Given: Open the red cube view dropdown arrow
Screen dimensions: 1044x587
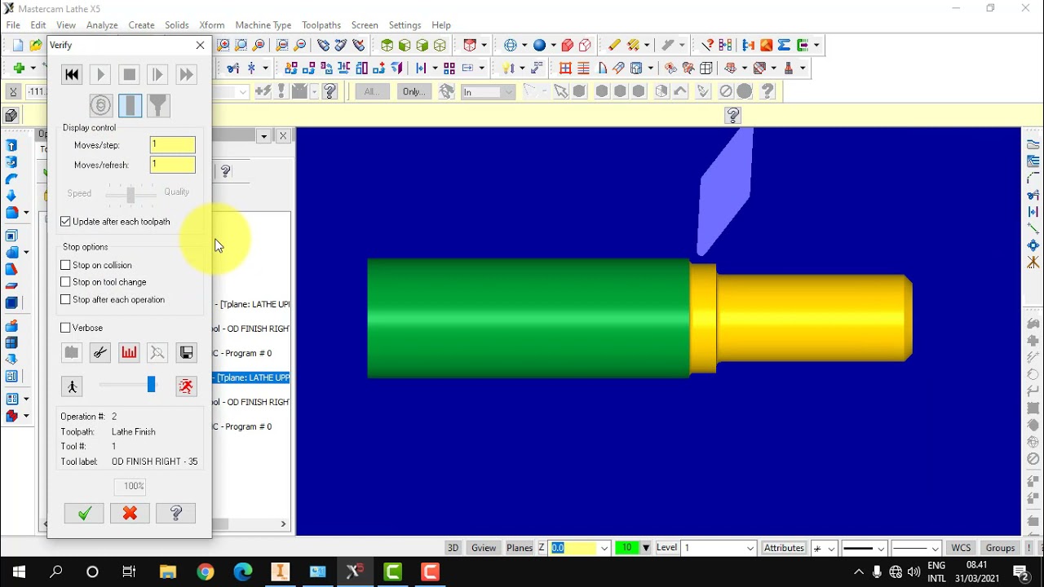Looking at the screenshot, I should [x=484, y=46].
